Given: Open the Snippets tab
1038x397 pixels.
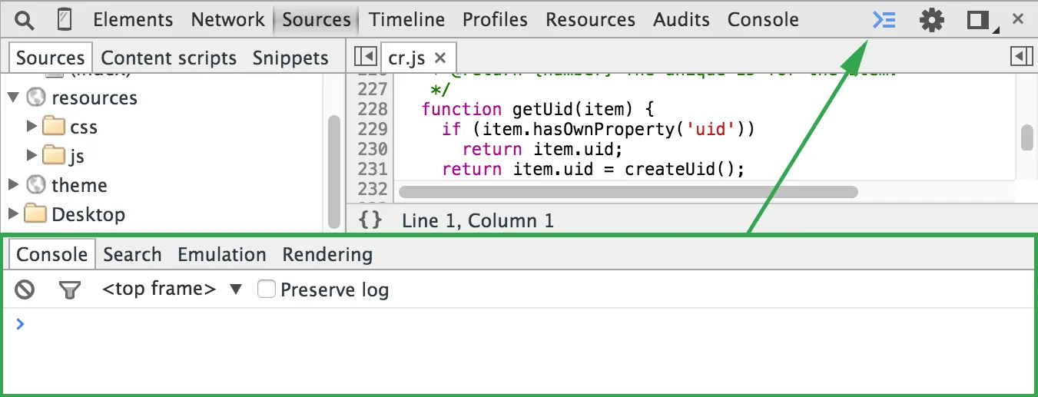Looking at the screenshot, I should tap(290, 58).
